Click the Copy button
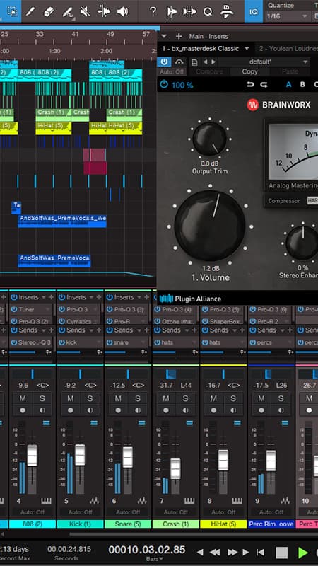 pos(250,71)
